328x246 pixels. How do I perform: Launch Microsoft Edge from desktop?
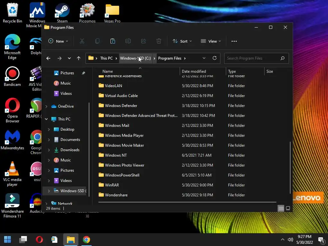(x=12, y=47)
